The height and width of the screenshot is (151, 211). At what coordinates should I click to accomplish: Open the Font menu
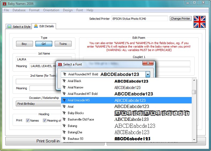click(x=80, y=10)
